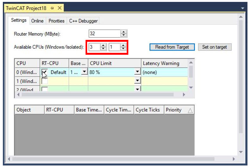Screen dimensions: 250x168
Task: Click the Router Memory spinner control
Action: (124, 34)
